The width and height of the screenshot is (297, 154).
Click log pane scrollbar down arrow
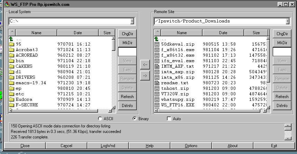point(288,138)
